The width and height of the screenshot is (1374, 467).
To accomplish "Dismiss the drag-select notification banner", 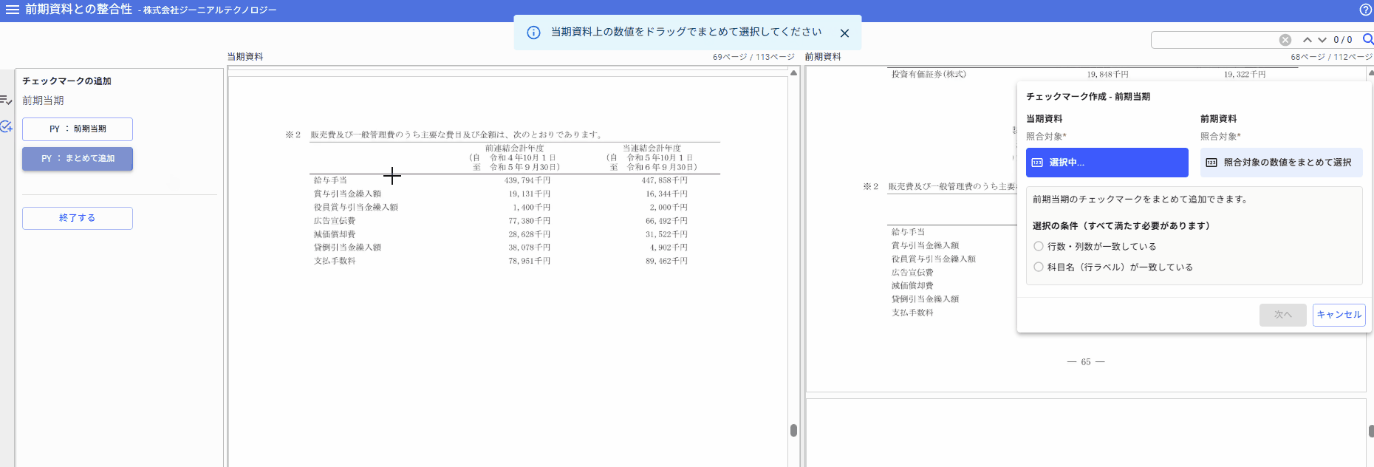I will (x=844, y=33).
